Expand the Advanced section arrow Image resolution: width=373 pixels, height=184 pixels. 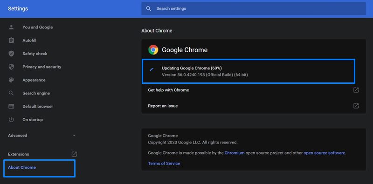74,136
